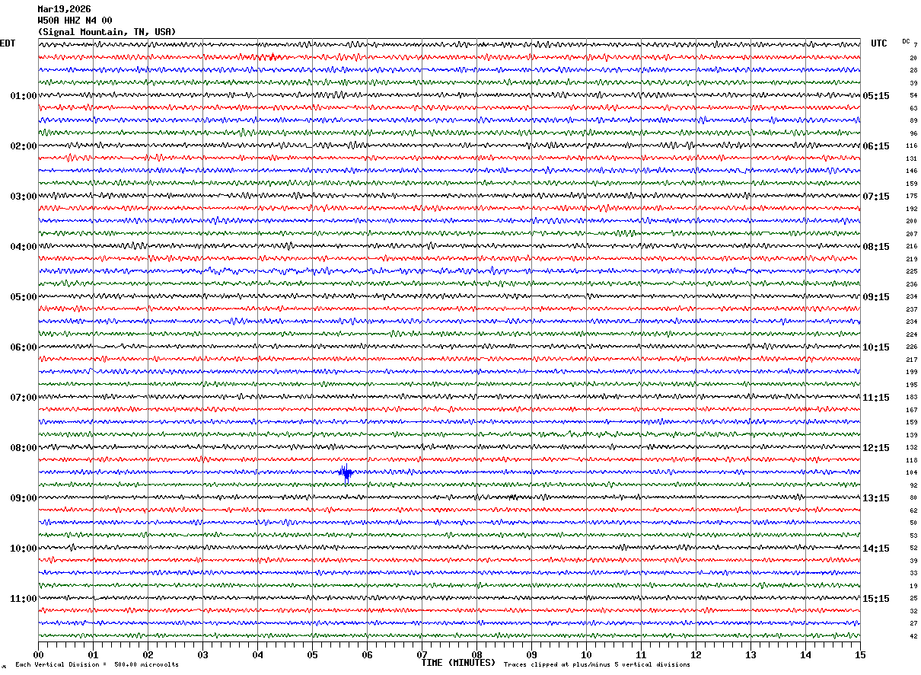Image resolution: width=921 pixels, height=675 pixels.
Task: Click the "06:15" UTC time label
Action: 876,146
